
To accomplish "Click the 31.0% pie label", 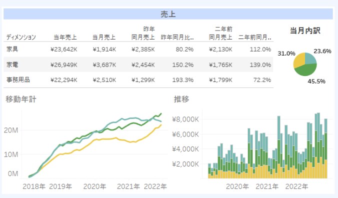I will click(286, 53).
